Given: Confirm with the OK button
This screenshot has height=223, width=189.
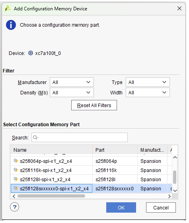Looking at the screenshot, I should [121, 207].
